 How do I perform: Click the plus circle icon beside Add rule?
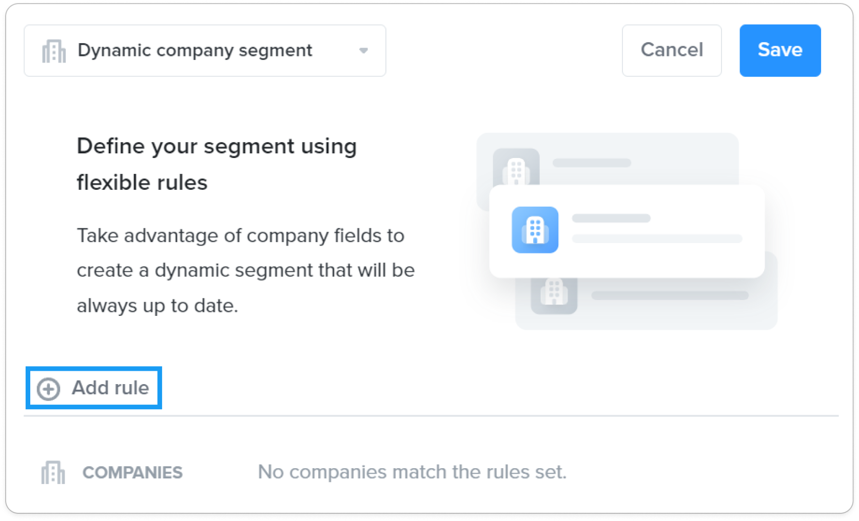click(x=49, y=389)
